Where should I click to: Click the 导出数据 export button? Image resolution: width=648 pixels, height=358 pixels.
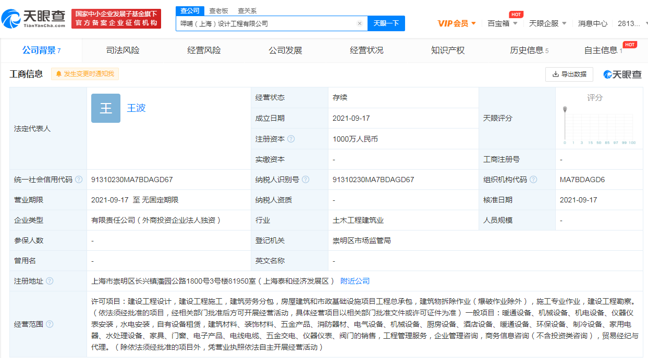click(569, 74)
